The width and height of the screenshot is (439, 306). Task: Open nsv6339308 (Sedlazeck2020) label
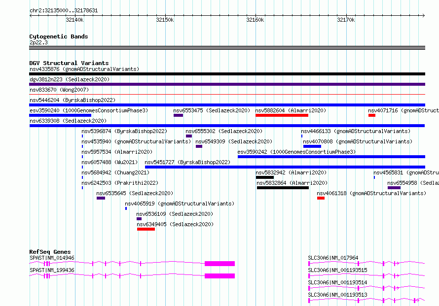pos(68,121)
